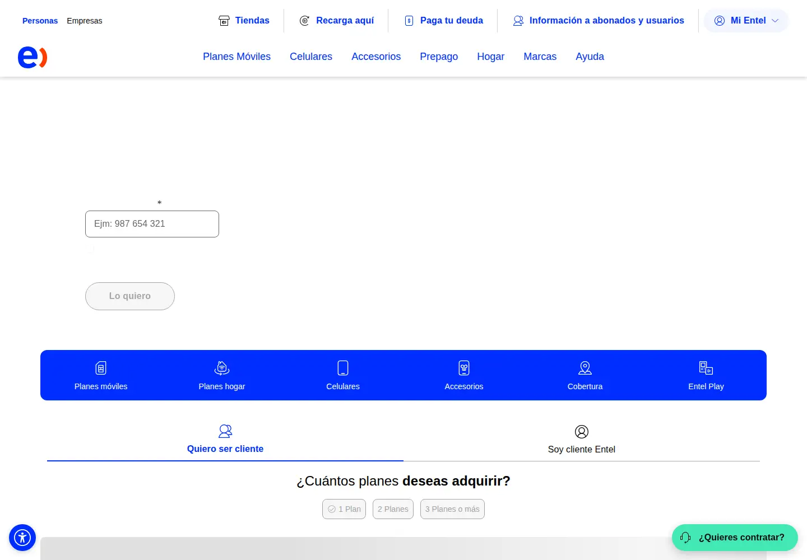Select the Personas segment link
This screenshot has height=560, width=807.
click(40, 21)
